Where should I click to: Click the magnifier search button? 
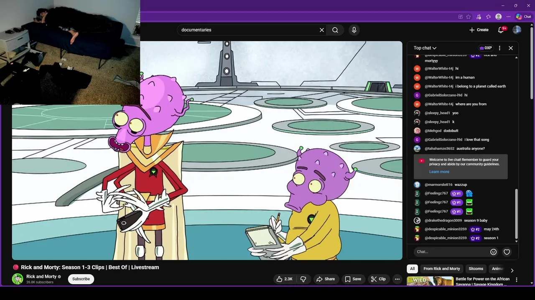coord(335,30)
